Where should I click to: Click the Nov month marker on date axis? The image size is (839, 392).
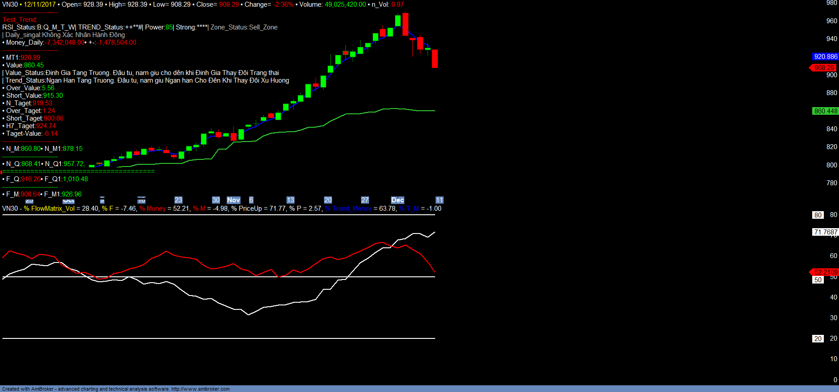[x=233, y=200]
